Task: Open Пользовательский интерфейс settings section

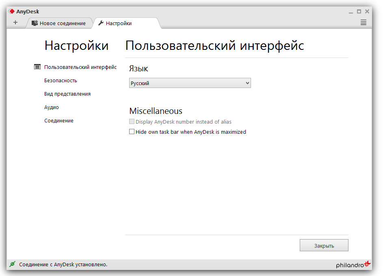Action: (x=80, y=67)
